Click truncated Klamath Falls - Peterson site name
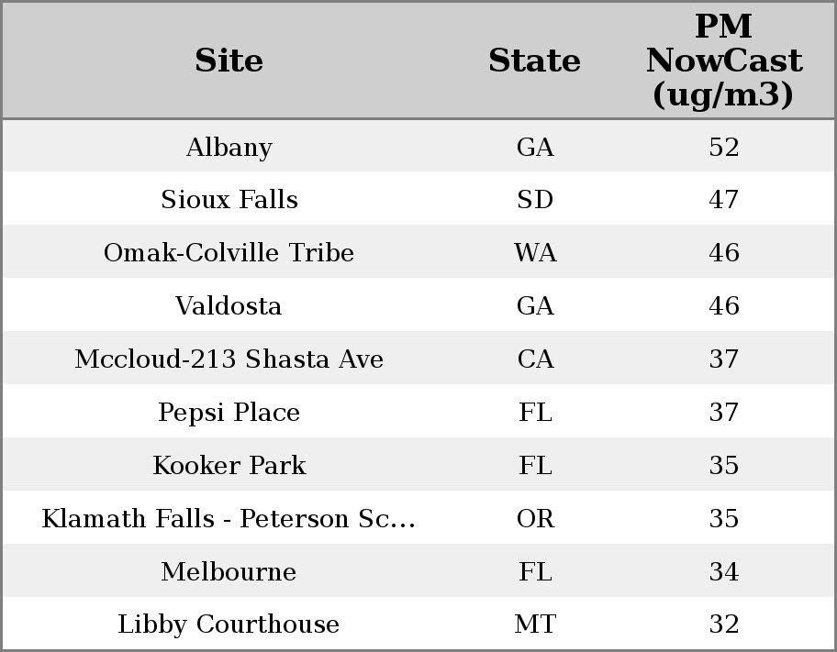Screen dimensions: 837x652 [x=229, y=519]
